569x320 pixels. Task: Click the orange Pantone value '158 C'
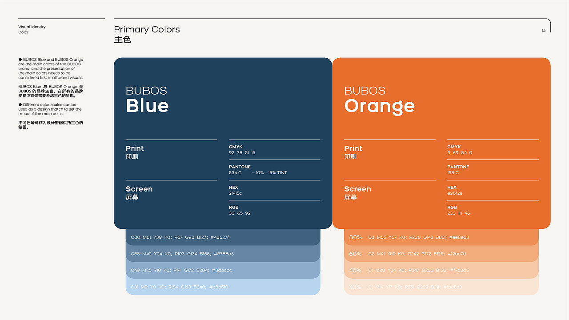453,172
